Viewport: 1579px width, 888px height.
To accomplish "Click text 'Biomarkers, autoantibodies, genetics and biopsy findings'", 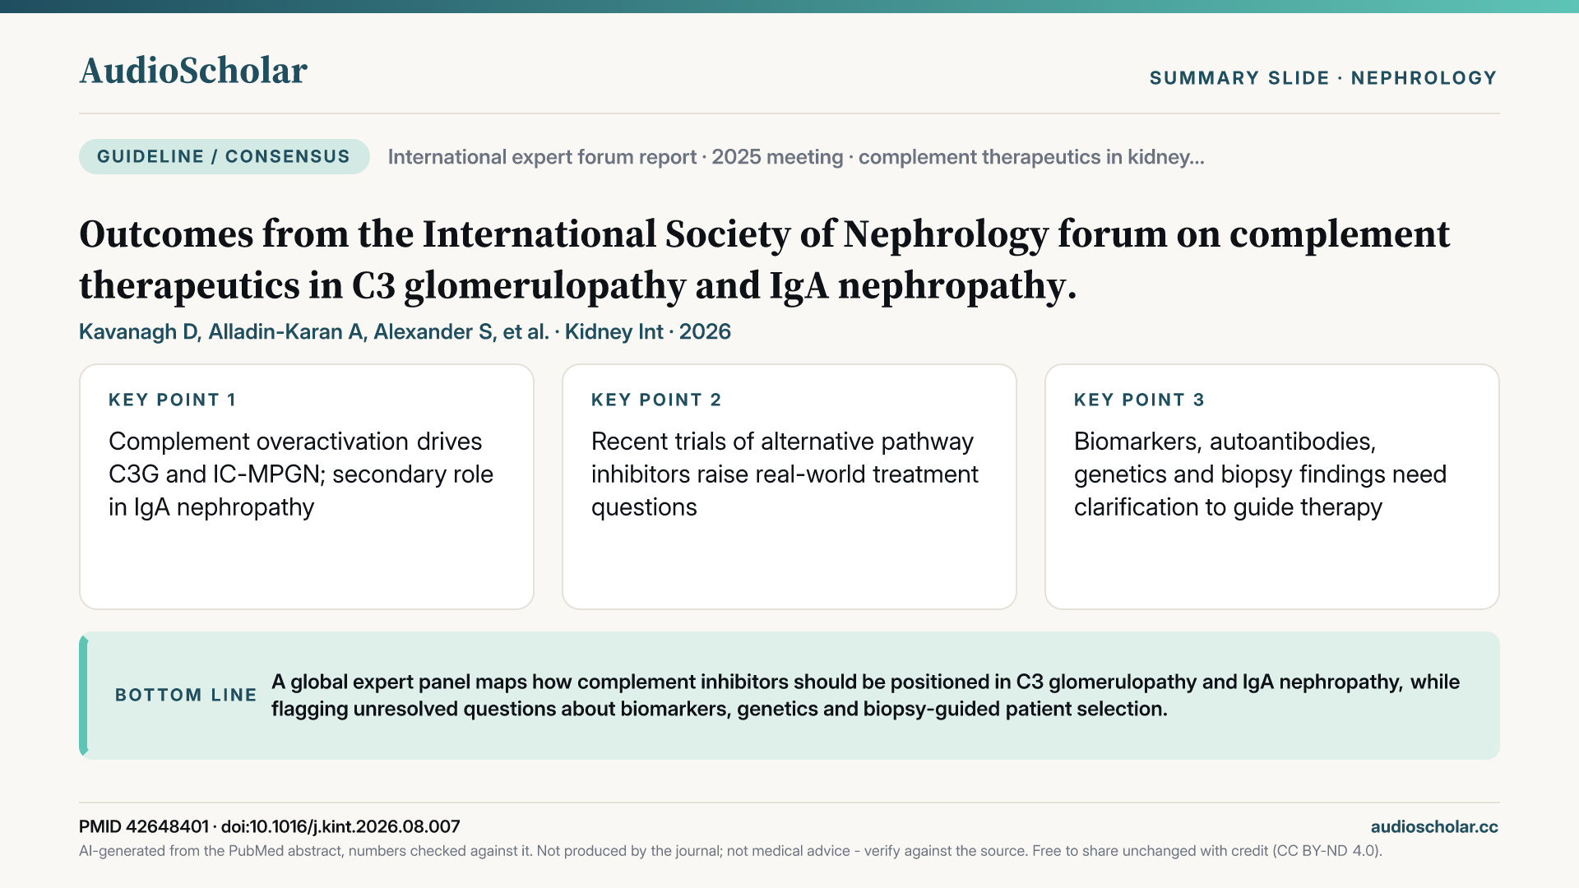I will point(1260,474).
